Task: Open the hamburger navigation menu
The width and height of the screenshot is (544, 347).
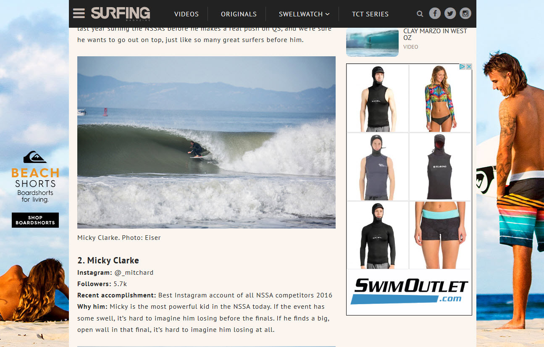Action: [79, 13]
